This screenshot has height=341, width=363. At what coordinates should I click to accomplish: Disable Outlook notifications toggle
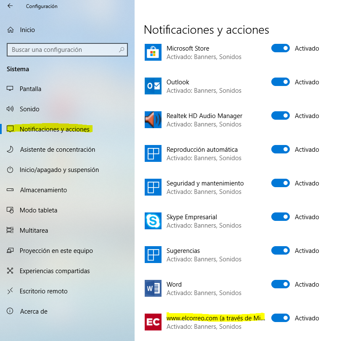pos(281,82)
